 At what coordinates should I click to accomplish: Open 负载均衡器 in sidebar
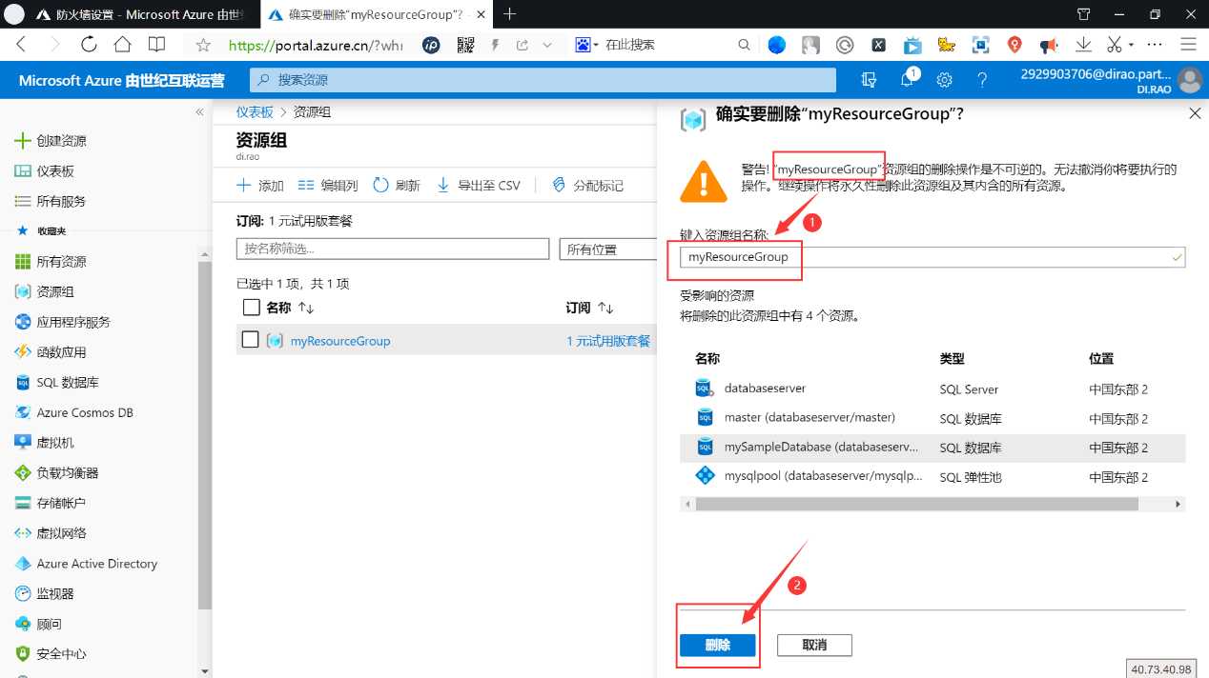[x=68, y=473]
